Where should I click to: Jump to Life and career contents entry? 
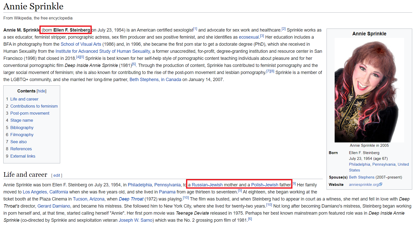click(x=24, y=99)
